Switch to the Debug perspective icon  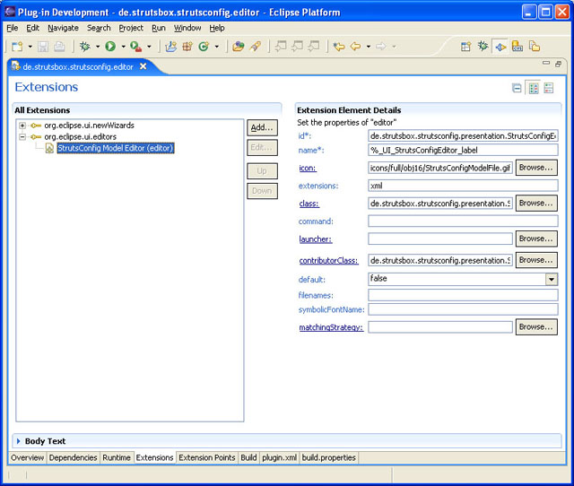coord(483,46)
